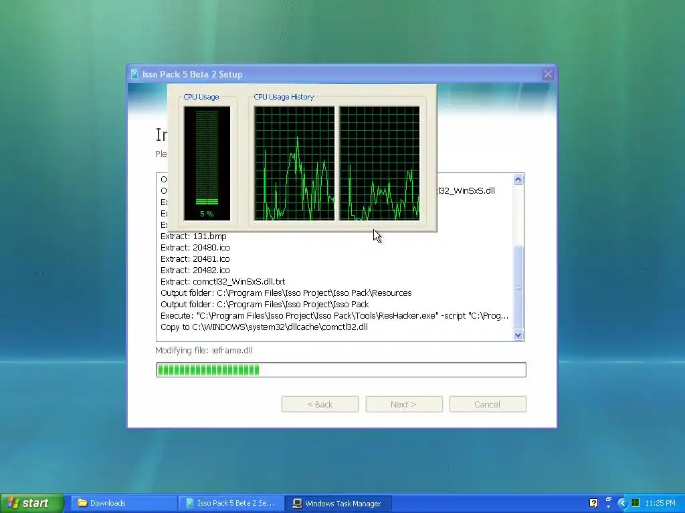Click the disabled Back button

click(x=320, y=404)
